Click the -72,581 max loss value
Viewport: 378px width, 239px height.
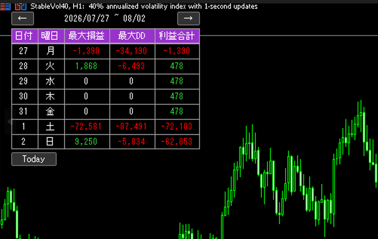[x=86, y=127]
